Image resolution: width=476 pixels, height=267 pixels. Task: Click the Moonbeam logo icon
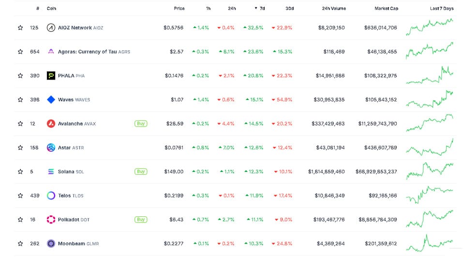51,243
